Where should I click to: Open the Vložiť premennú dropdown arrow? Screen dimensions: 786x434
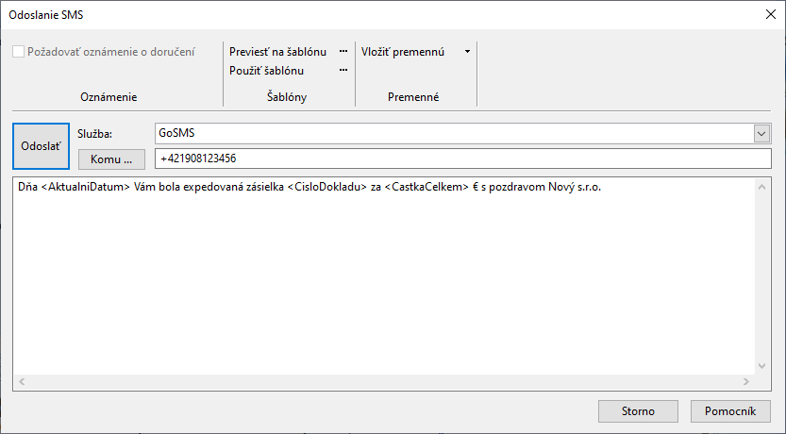(x=467, y=52)
